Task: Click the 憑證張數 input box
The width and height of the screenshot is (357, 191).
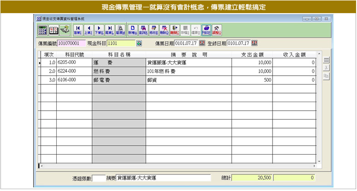Action: click(98, 178)
